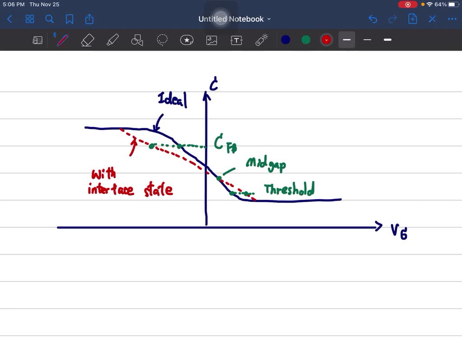Insert an image with the Photo tool
462x347 pixels.
tap(212, 40)
